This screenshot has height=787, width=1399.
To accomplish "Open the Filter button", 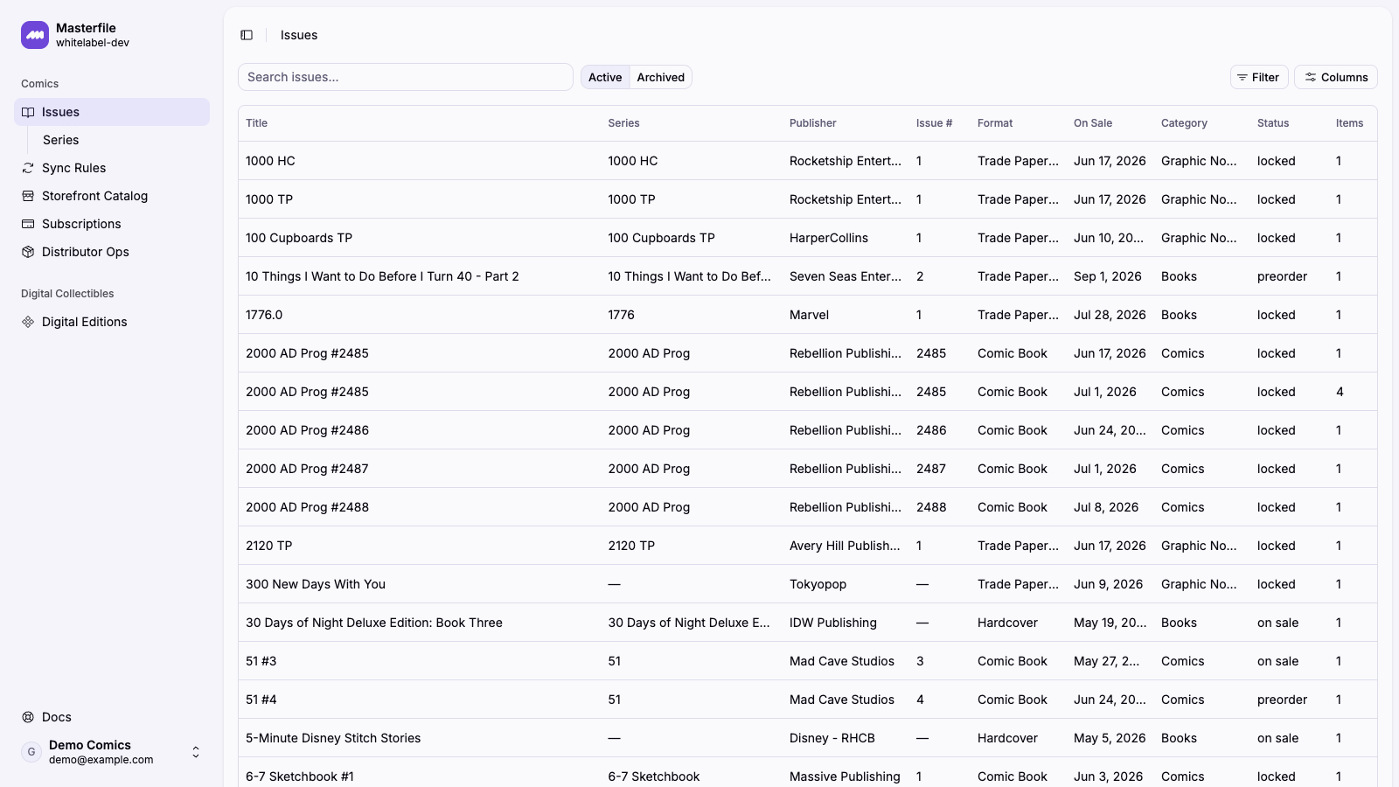I will click(x=1259, y=77).
